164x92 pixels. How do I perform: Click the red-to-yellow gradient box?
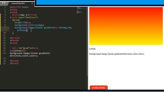click(x=126, y=26)
